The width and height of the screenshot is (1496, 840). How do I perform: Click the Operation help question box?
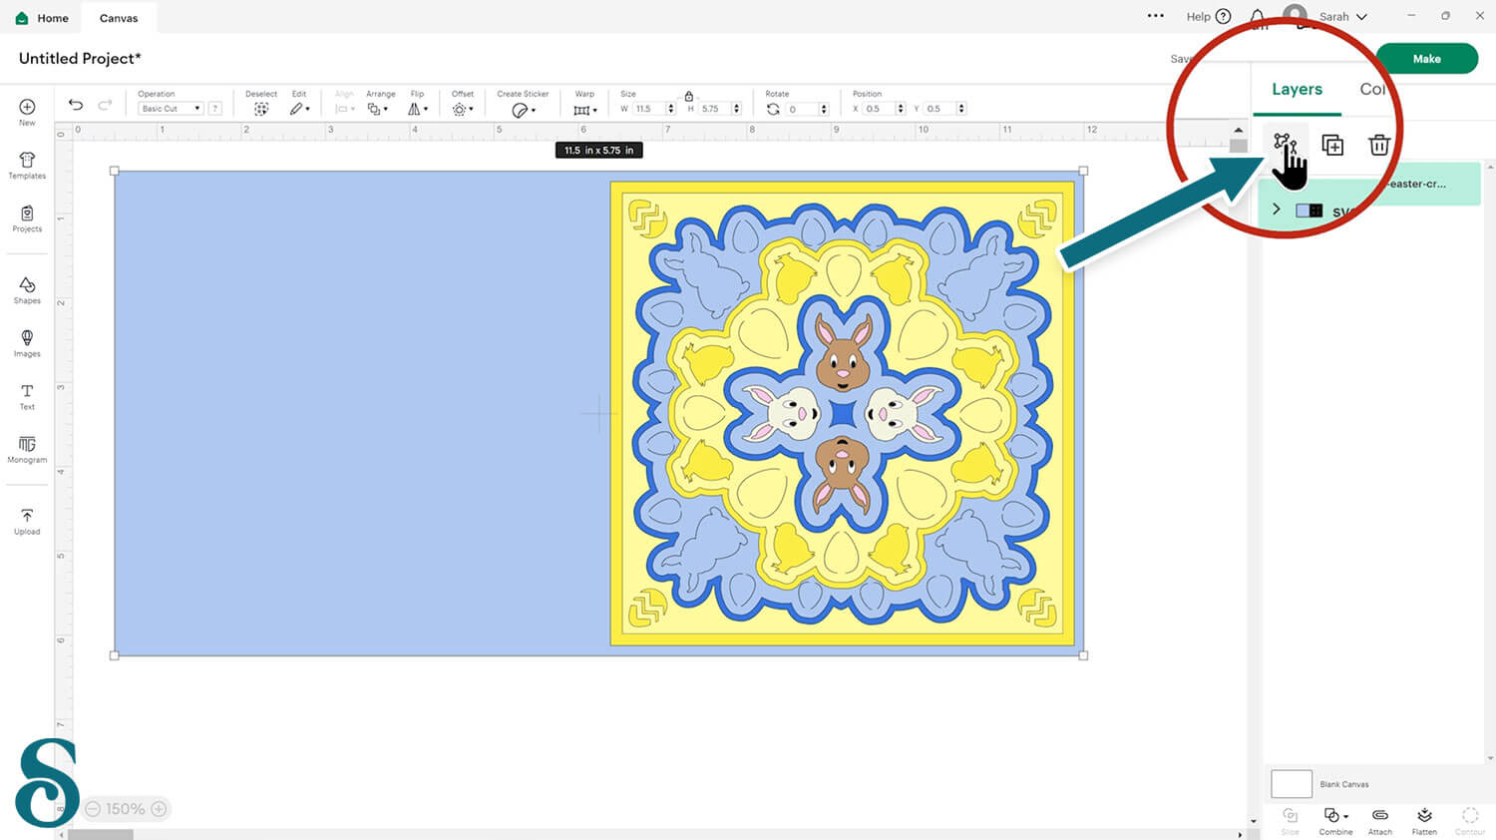point(214,109)
